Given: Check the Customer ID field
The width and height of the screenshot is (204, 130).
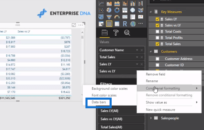Looking at the screenshot, I should click(x=157, y=65).
